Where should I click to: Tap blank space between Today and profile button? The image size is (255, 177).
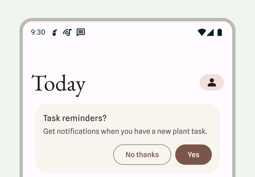tap(142, 83)
